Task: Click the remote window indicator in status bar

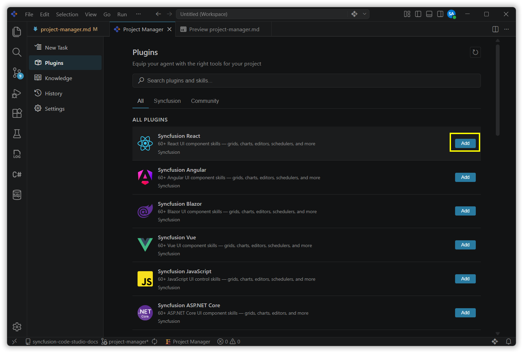Action: click(15, 341)
